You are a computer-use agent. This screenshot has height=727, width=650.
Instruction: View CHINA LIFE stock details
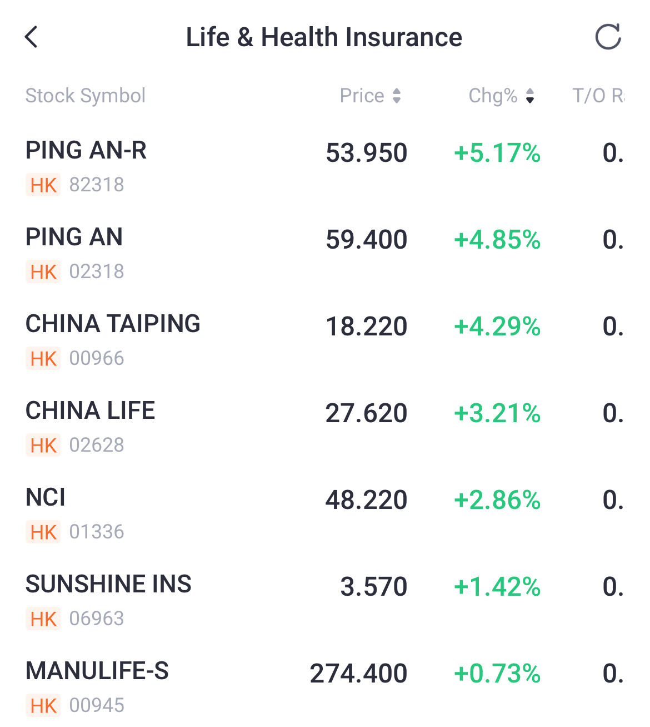coord(91,411)
